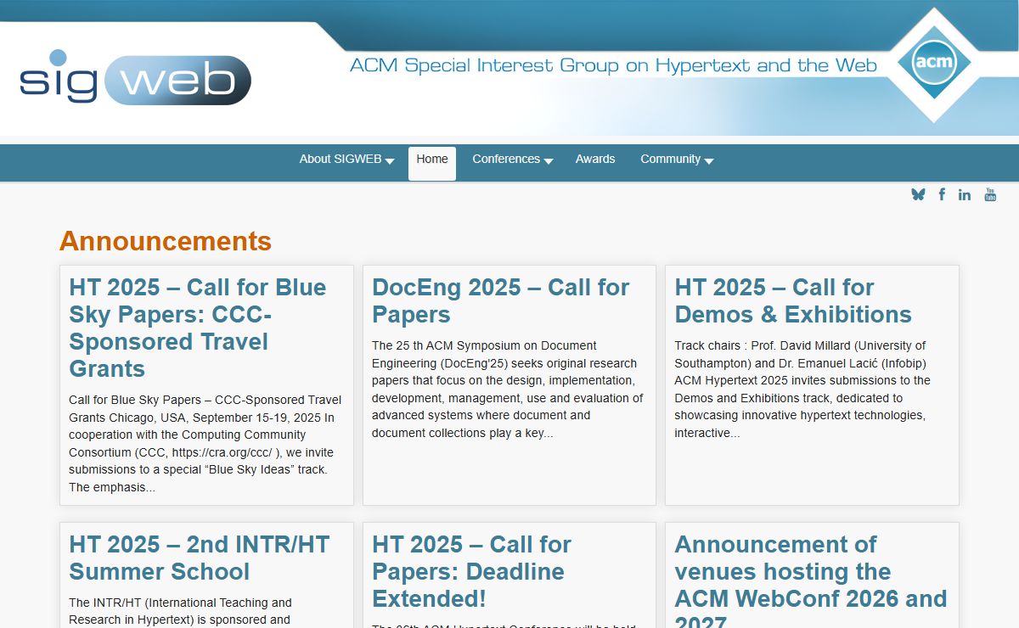
Task: Click the SIGWEB logo
Action: [x=135, y=78]
